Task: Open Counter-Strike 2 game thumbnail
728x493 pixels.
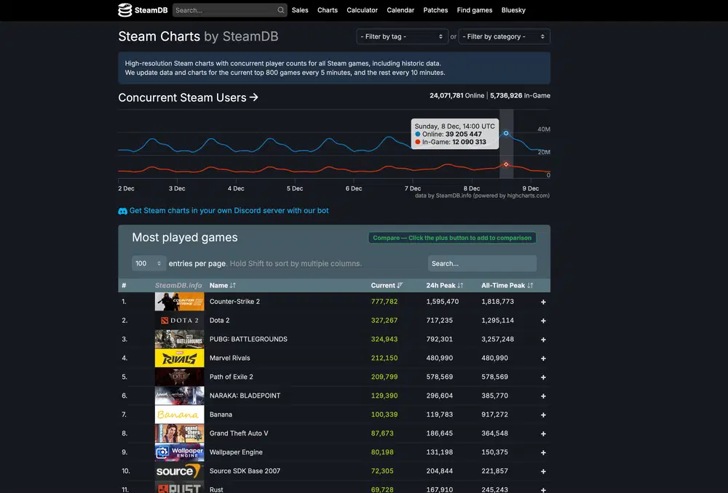Action: (179, 302)
